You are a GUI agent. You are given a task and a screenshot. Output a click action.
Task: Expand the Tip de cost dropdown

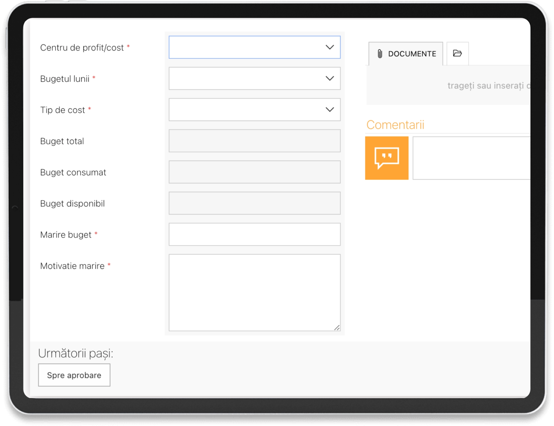254,110
